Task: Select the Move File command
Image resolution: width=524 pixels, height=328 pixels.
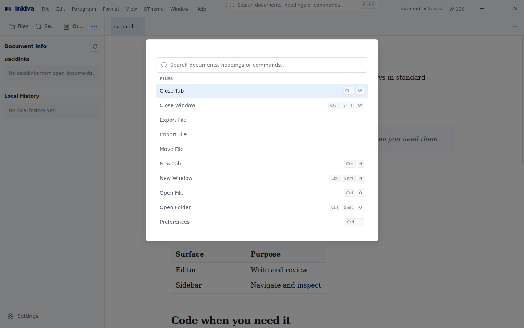Action: coord(262,149)
